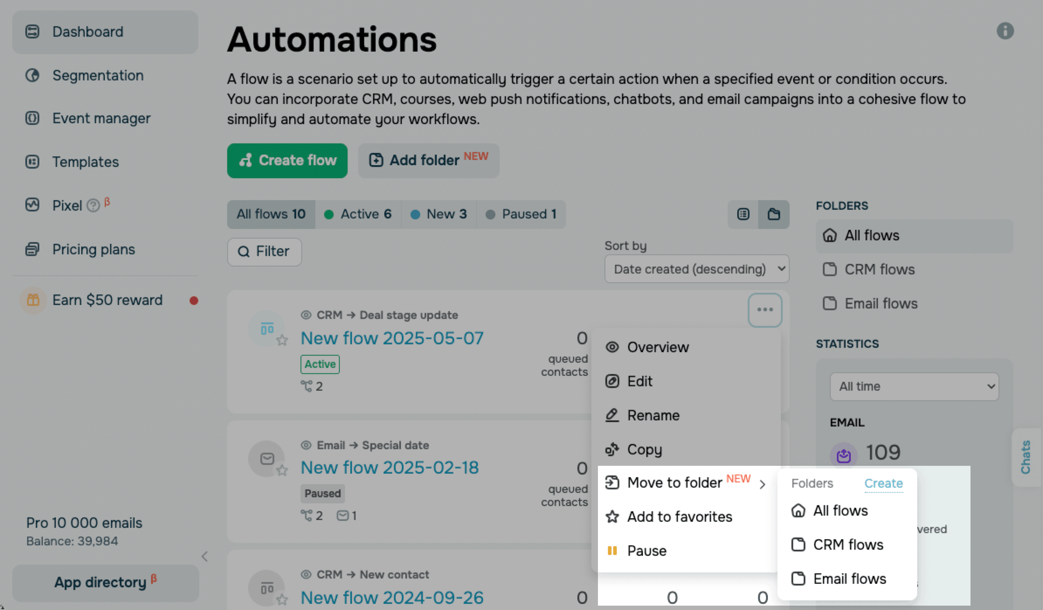This screenshot has width=1043, height=610.
Task: Open the Filter search field
Action: click(x=264, y=252)
